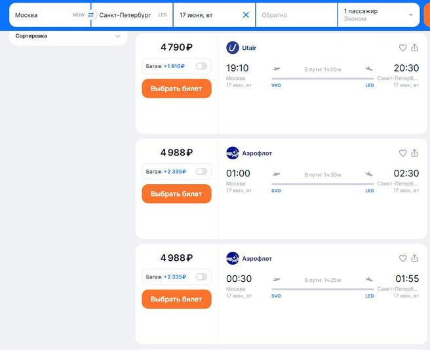Favorite the Аэрофлот 00:30 flight
430x350 pixels.
[402, 259]
